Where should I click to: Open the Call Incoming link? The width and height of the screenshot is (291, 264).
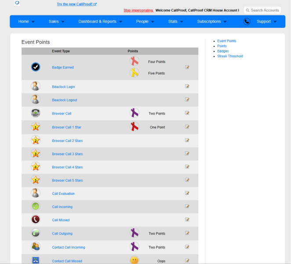click(x=62, y=207)
